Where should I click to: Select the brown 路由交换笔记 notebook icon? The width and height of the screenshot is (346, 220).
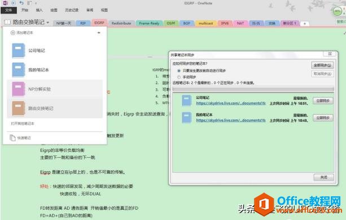click(18, 108)
